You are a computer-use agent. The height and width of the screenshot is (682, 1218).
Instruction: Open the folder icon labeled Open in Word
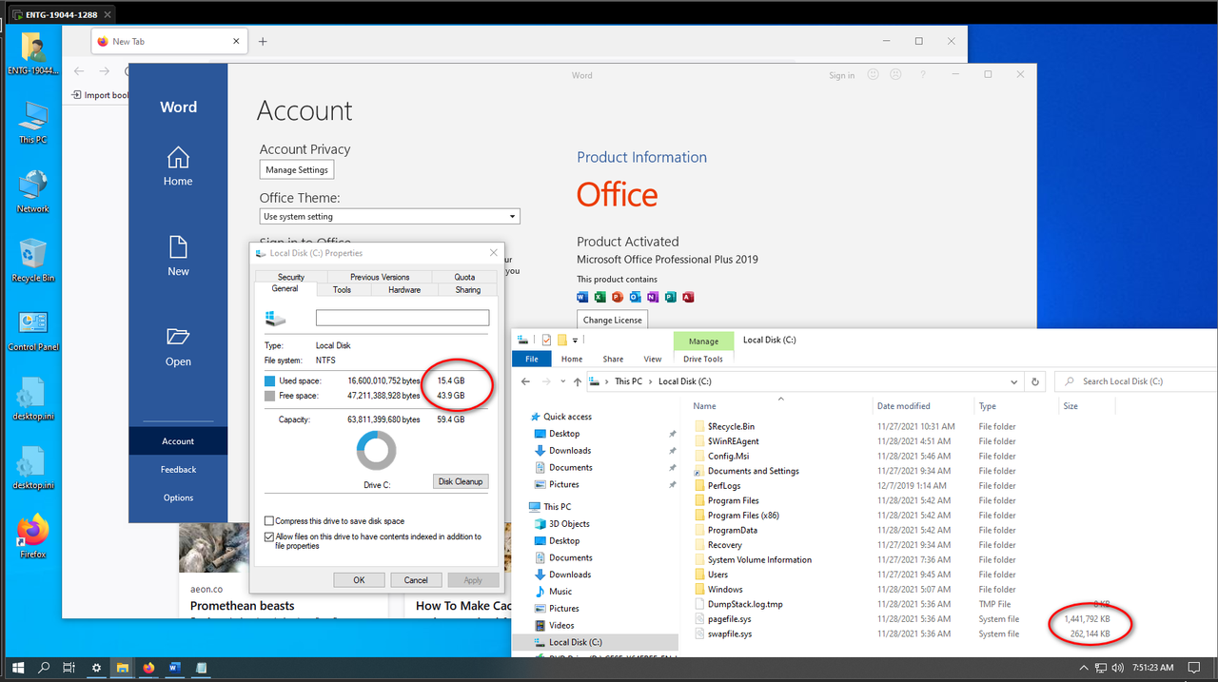click(x=178, y=336)
